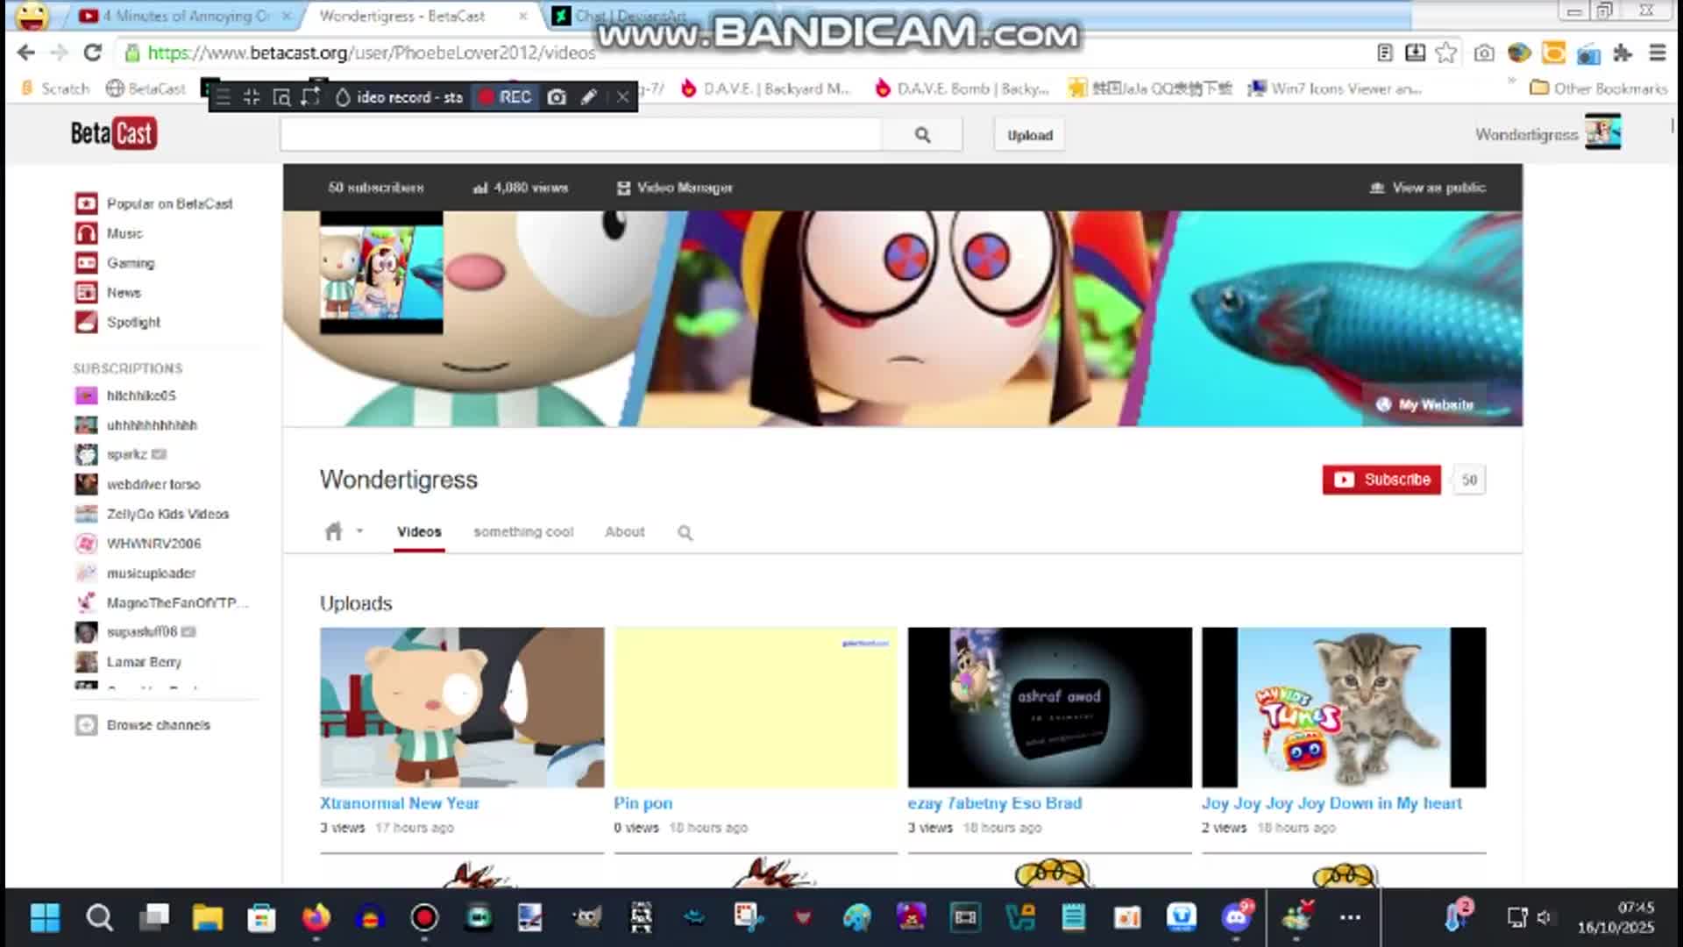Open the Wondertigress account avatar
This screenshot has height=947, width=1683.
click(x=1602, y=133)
